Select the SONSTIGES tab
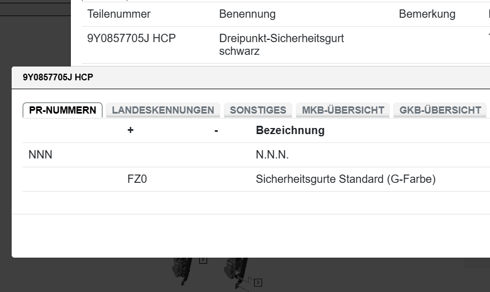 pyautogui.click(x=258, y=110)
